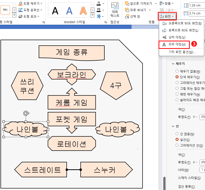
Task: Select No fill (채우기 없음) radio button
Action: click(x=177, y=71)
